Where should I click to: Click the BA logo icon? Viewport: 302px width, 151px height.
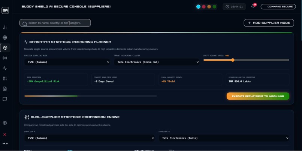point(5,10)
